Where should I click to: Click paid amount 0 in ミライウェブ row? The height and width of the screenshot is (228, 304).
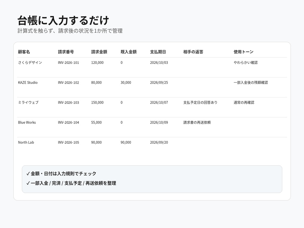pos(121,102)
